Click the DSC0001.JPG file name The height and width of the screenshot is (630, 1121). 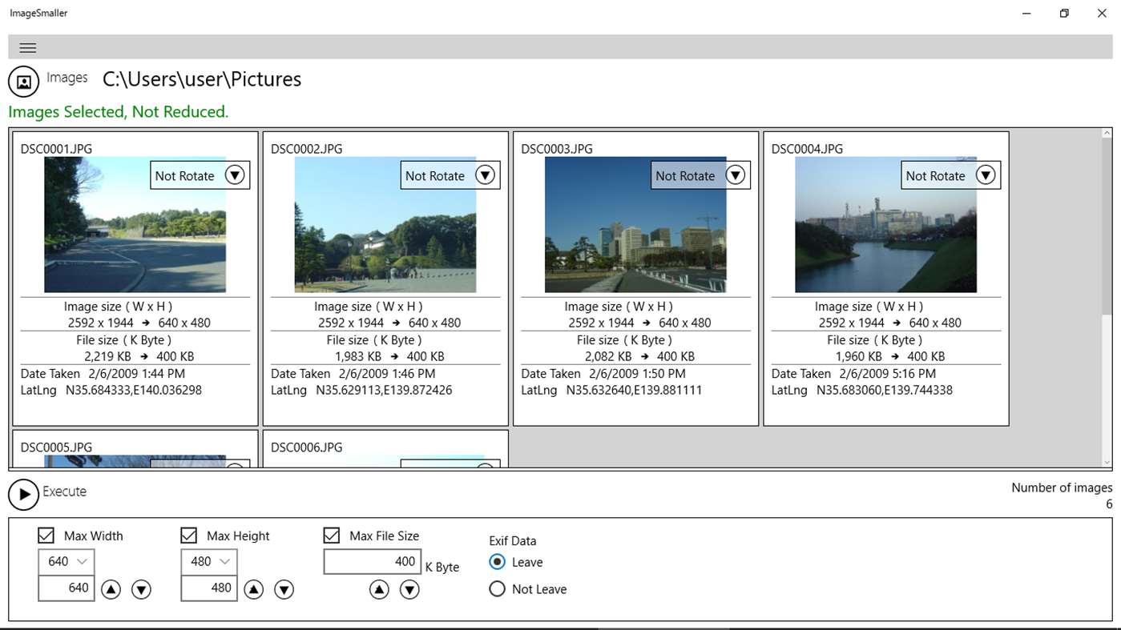56,149
